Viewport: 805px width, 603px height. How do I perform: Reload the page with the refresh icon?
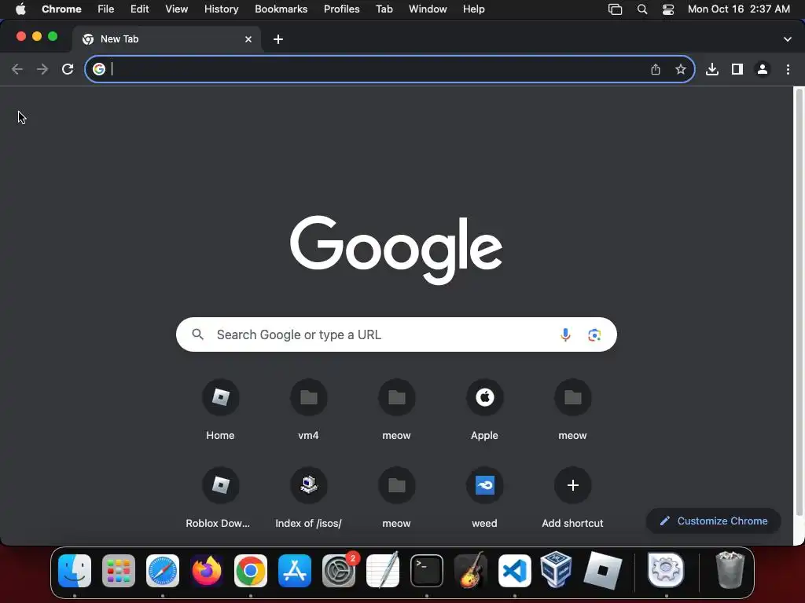[68, 69]
